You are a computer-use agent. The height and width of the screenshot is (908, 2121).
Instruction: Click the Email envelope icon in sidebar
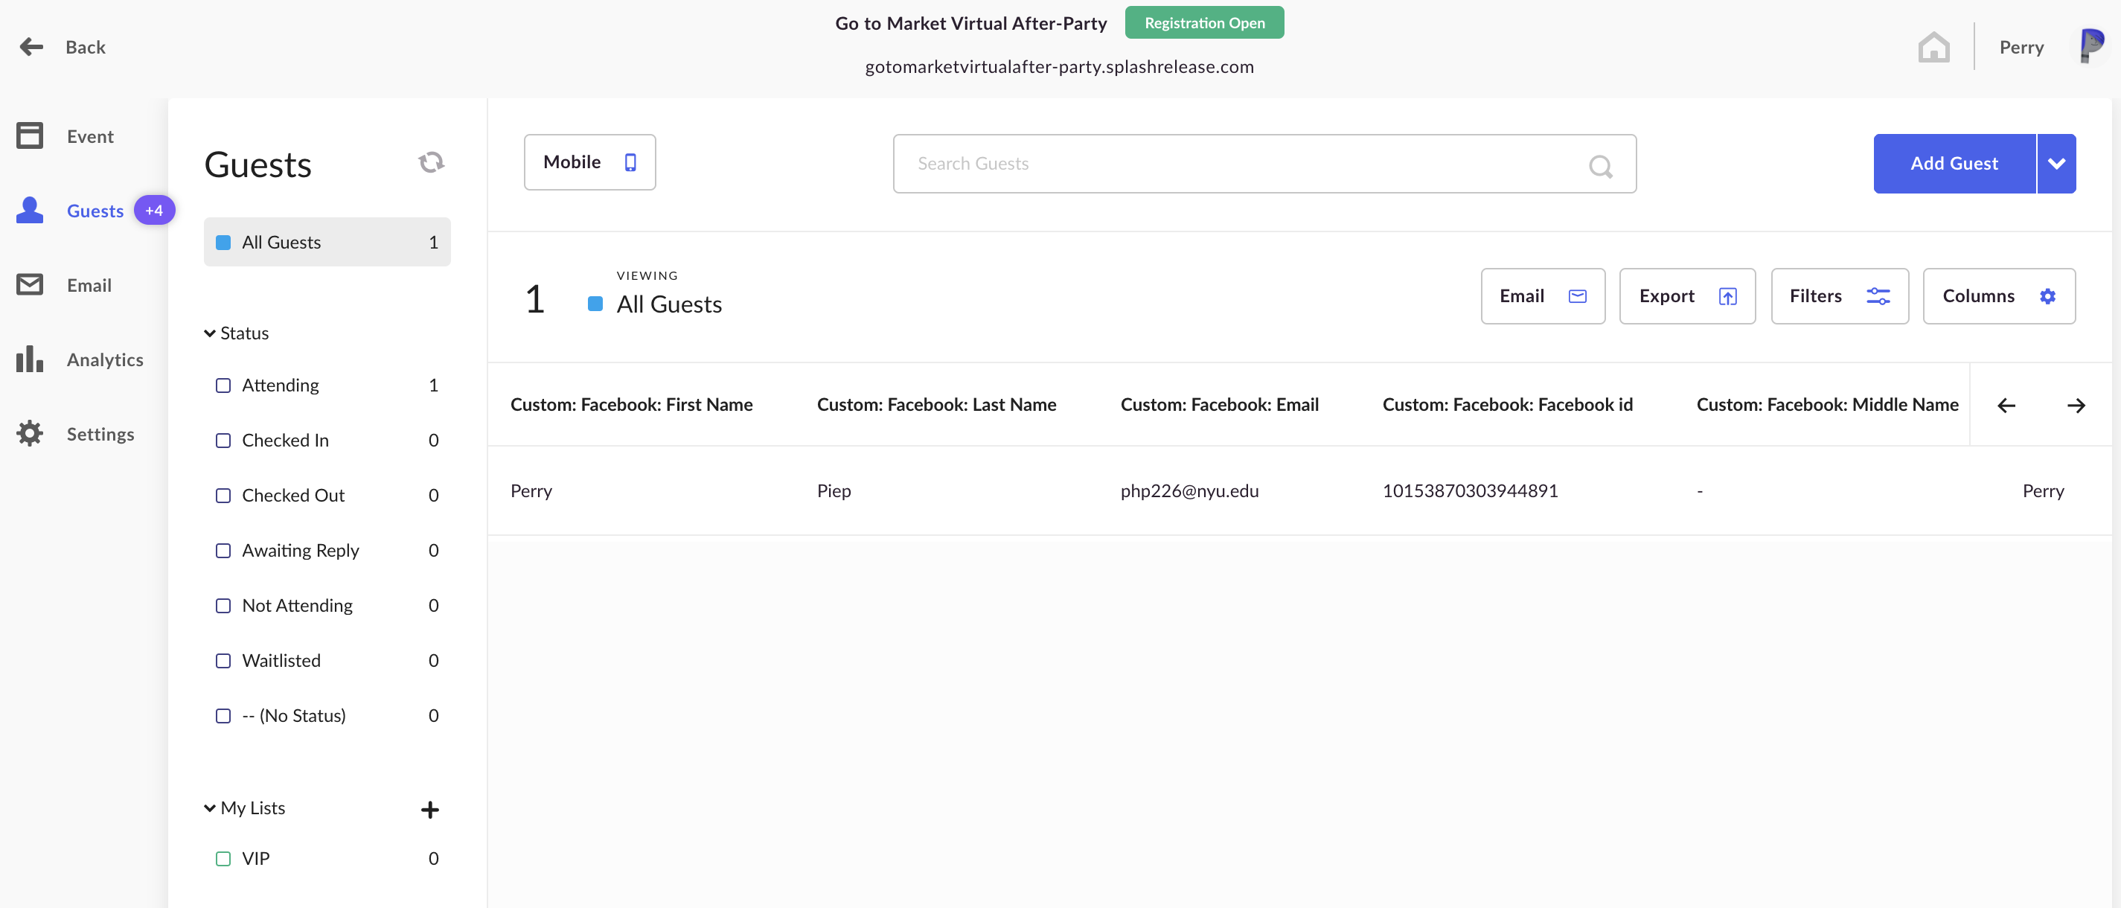click(x=30, y=285)
